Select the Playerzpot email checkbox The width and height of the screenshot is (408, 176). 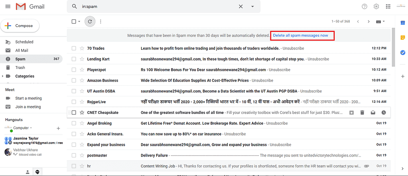tap(74, 70)
